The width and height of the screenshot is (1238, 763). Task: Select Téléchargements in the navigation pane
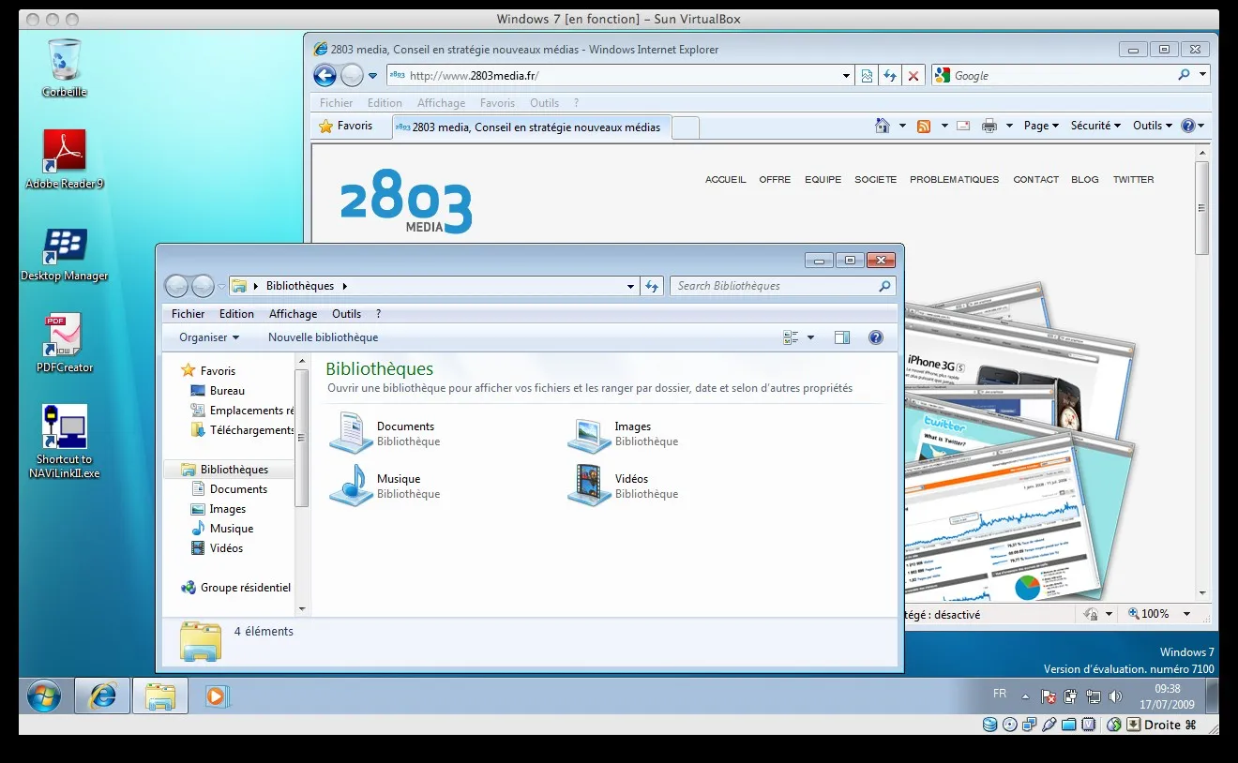pos(243,430)
